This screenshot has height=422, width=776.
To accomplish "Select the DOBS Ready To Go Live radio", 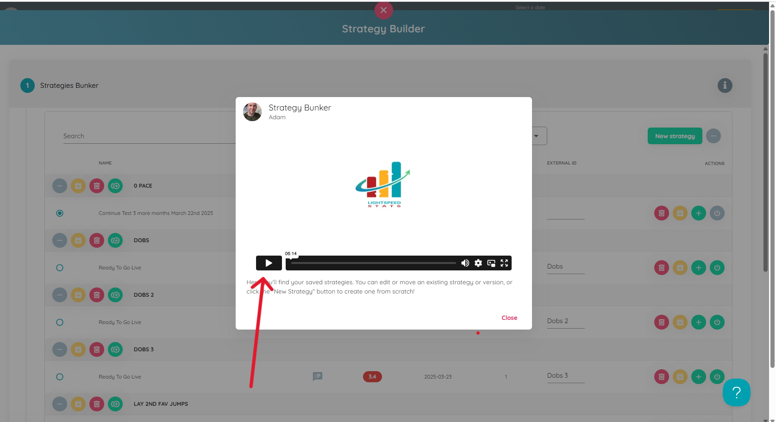I will coord(59,268).
